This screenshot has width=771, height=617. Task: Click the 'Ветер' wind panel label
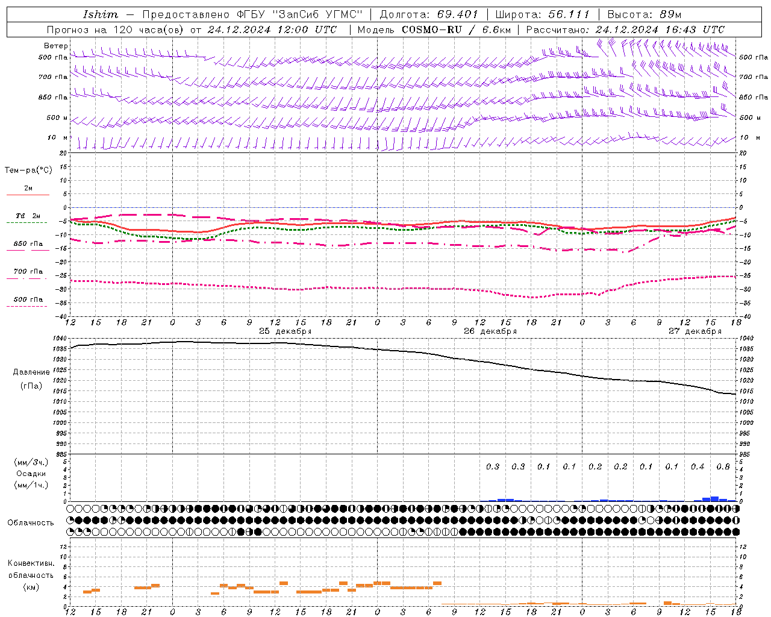[x=56, y=46]
